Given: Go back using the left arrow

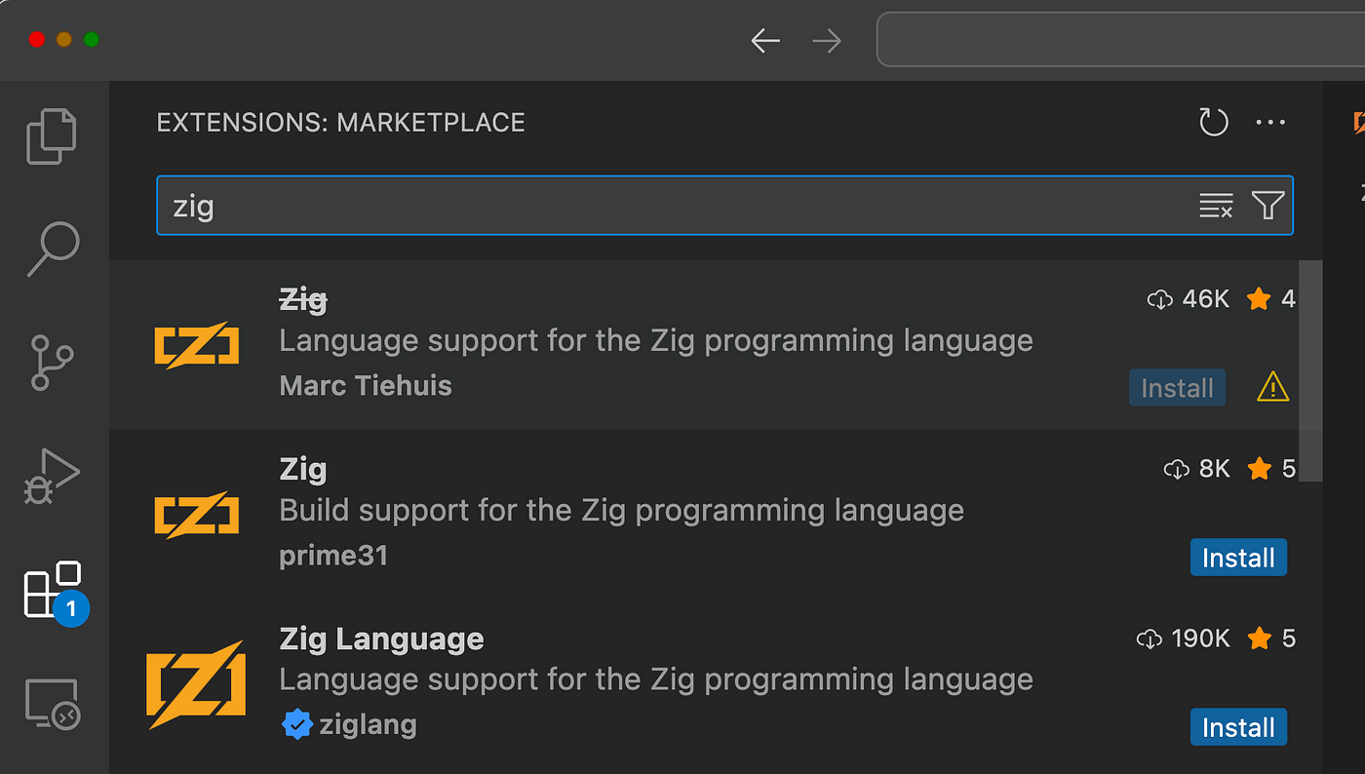Looking at the screenshot, I should tap(765, 41).
